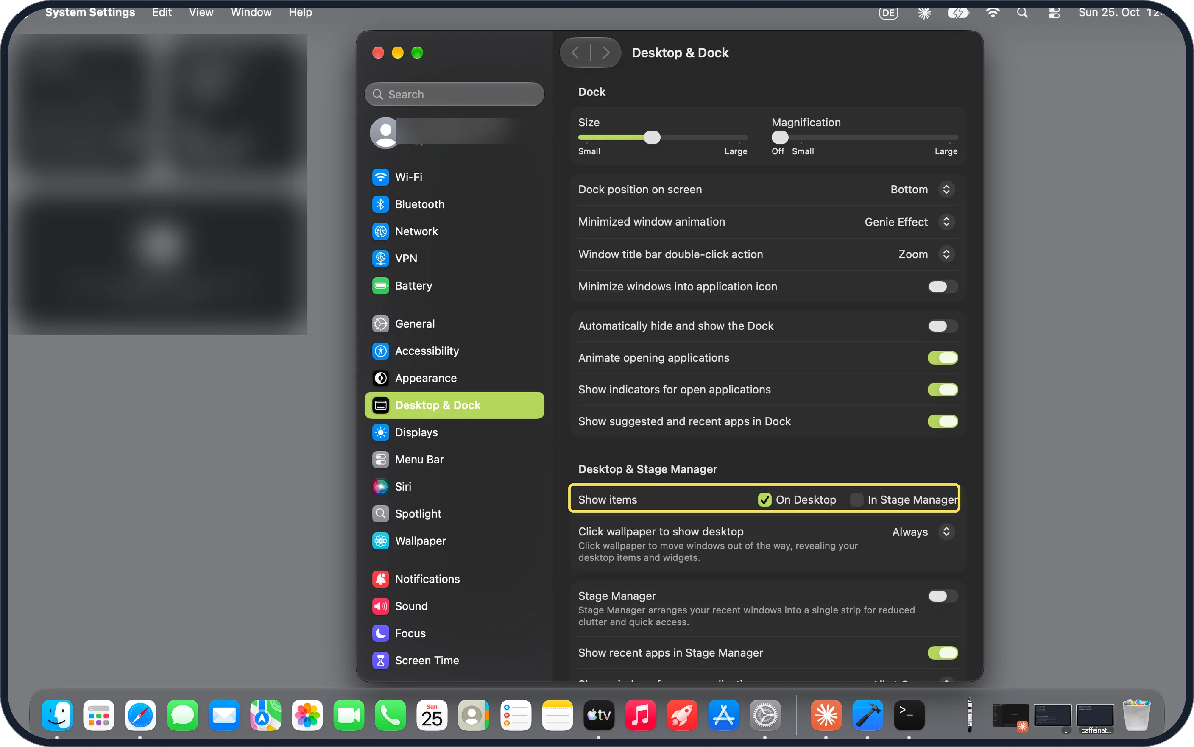The height and width of the screenshot is (747, 1194).
Task: Turn on the Stage Manager switch
Action: [942, 596]
